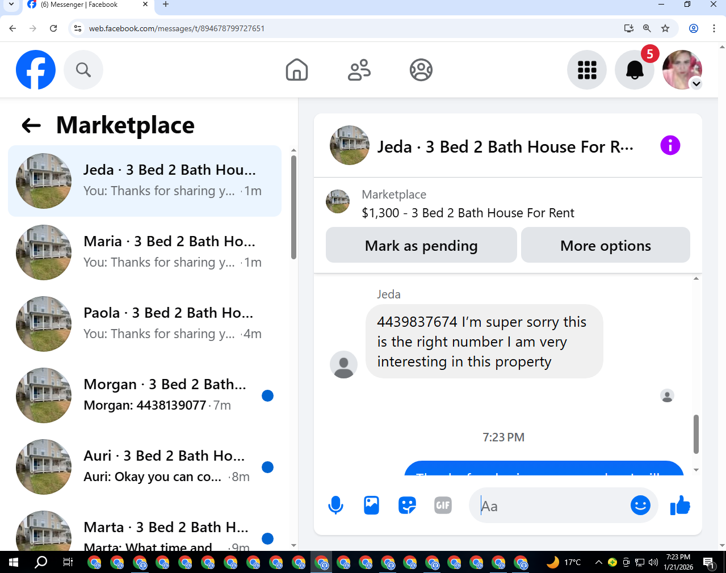Click the Mark as pending button
The width and height of the screenshot is (726, 573).
(x=421, y=245)
